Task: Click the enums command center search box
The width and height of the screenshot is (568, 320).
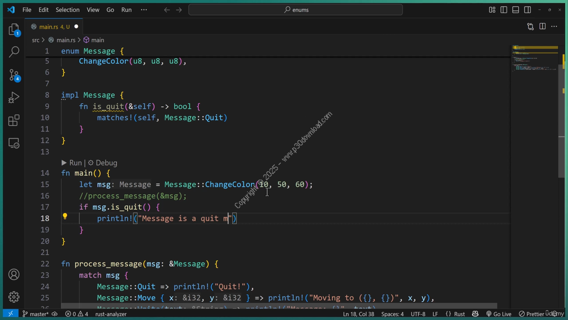Action: coord(296,10)
